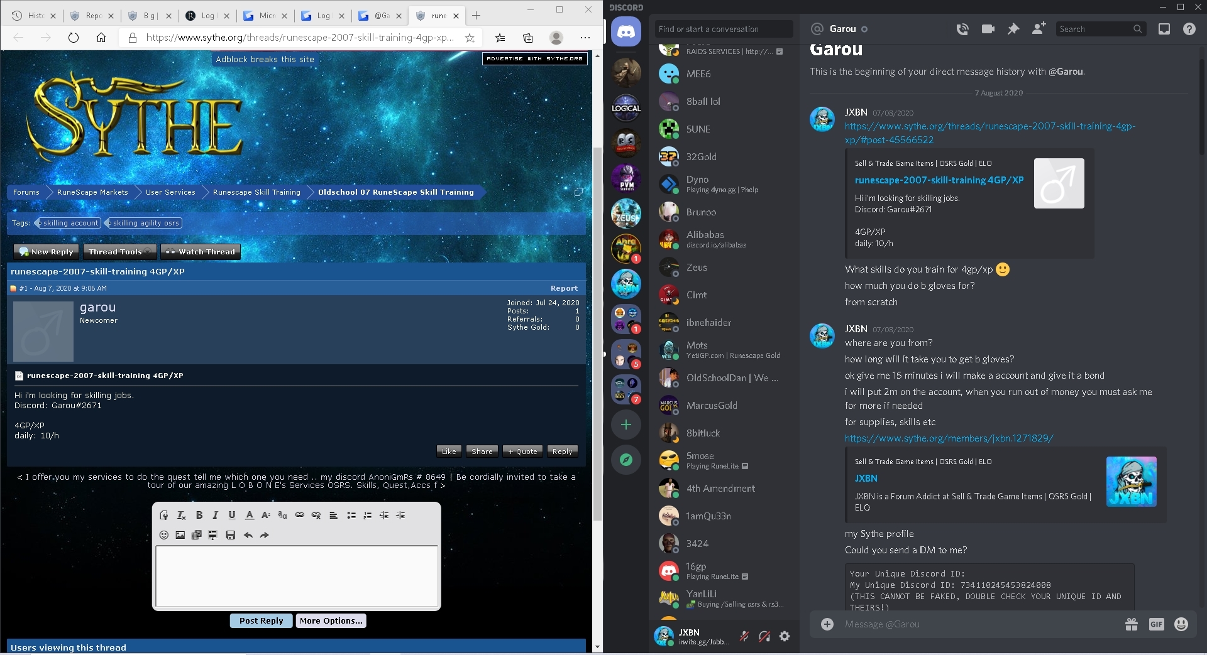Toggle Discord microphone mute
Image resolution: width=1207 pixels, height=655 pixels.
[744, 636]
